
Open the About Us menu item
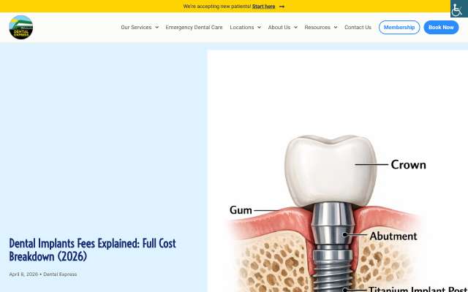point(279,27)
